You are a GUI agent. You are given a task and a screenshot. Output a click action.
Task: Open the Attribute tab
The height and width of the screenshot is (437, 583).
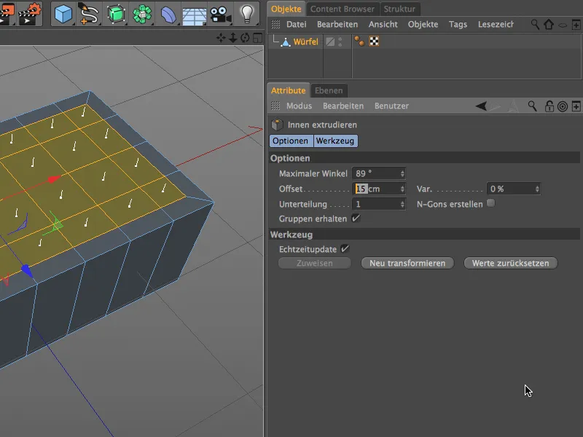click(288, 90)
